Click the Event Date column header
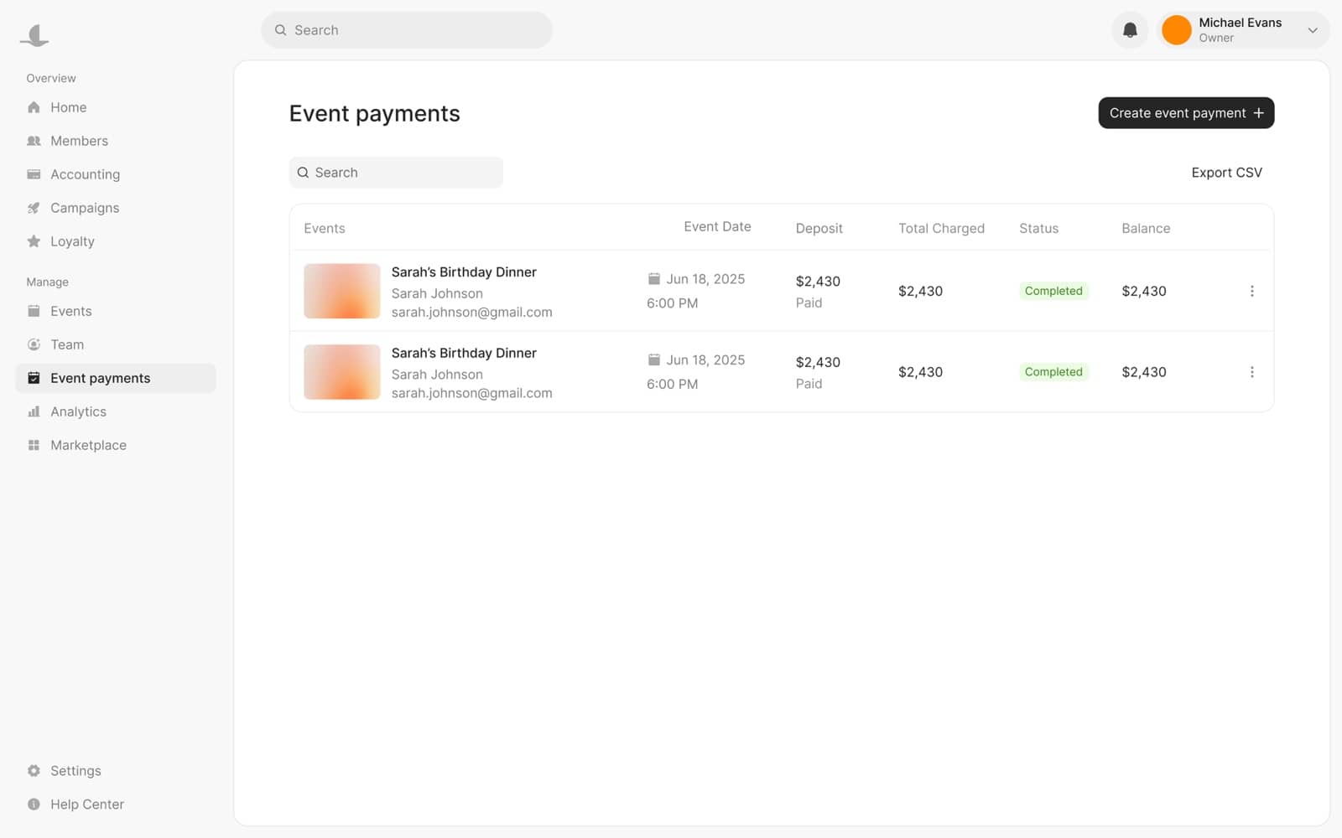Image resolution: width=1342 pixels, height=838 pixels. (717, 226)
